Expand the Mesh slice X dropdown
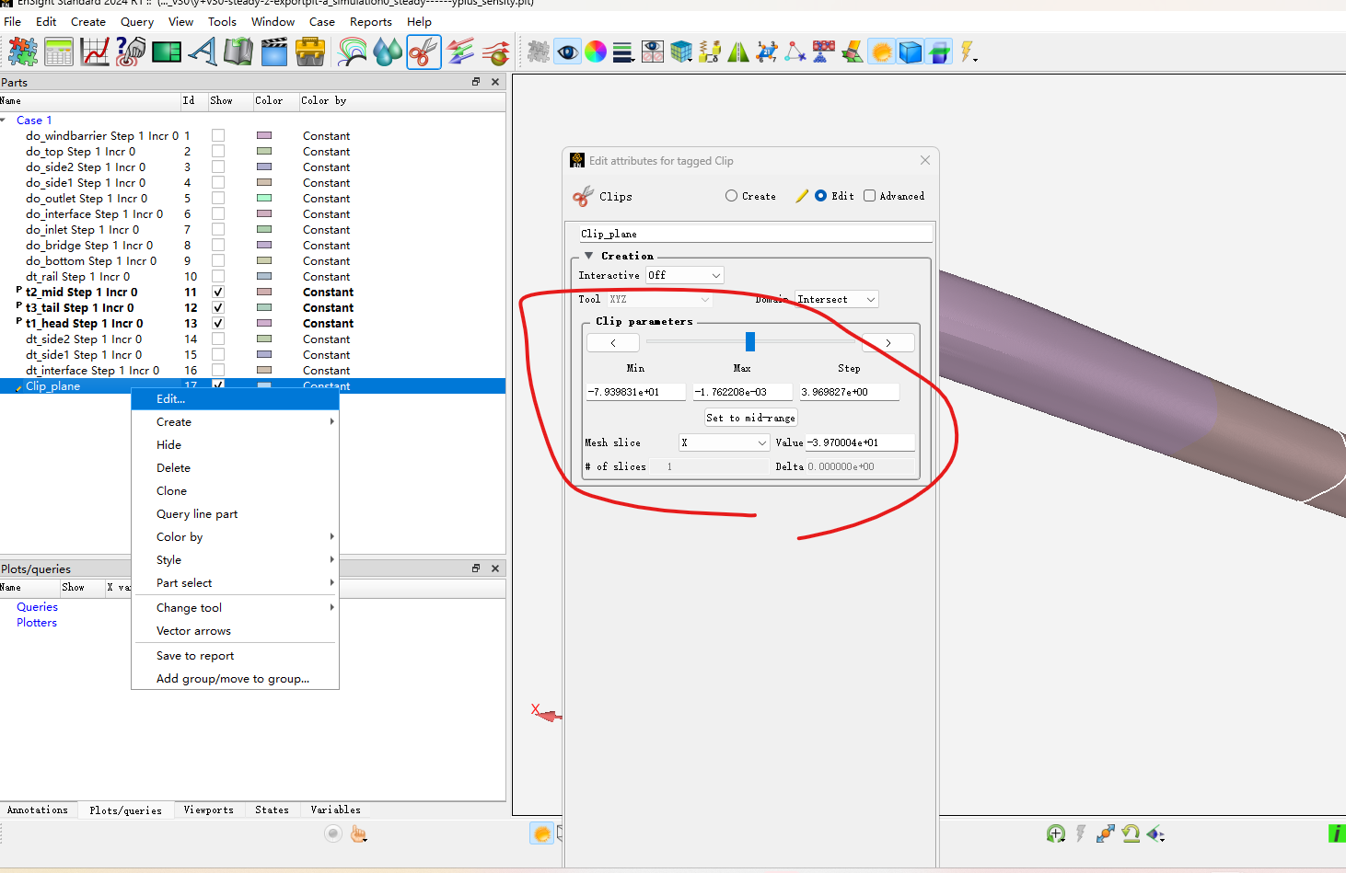 [724, 442]
